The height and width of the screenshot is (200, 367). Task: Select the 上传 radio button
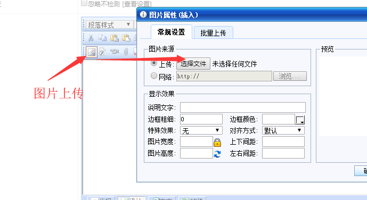pyautogui.click(x=154, y=63)
